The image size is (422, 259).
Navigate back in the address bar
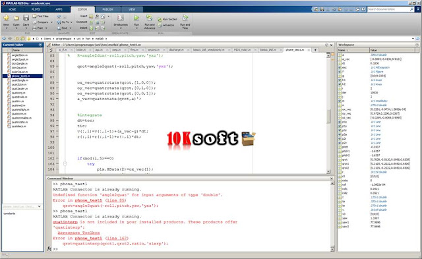click(4, 39)
